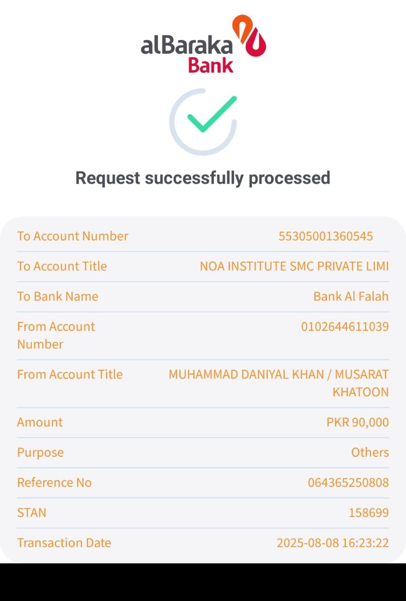Viewport: 406px width, 601px height.
Task: Click the From Account Title label
Action: [x=70, y=374]
